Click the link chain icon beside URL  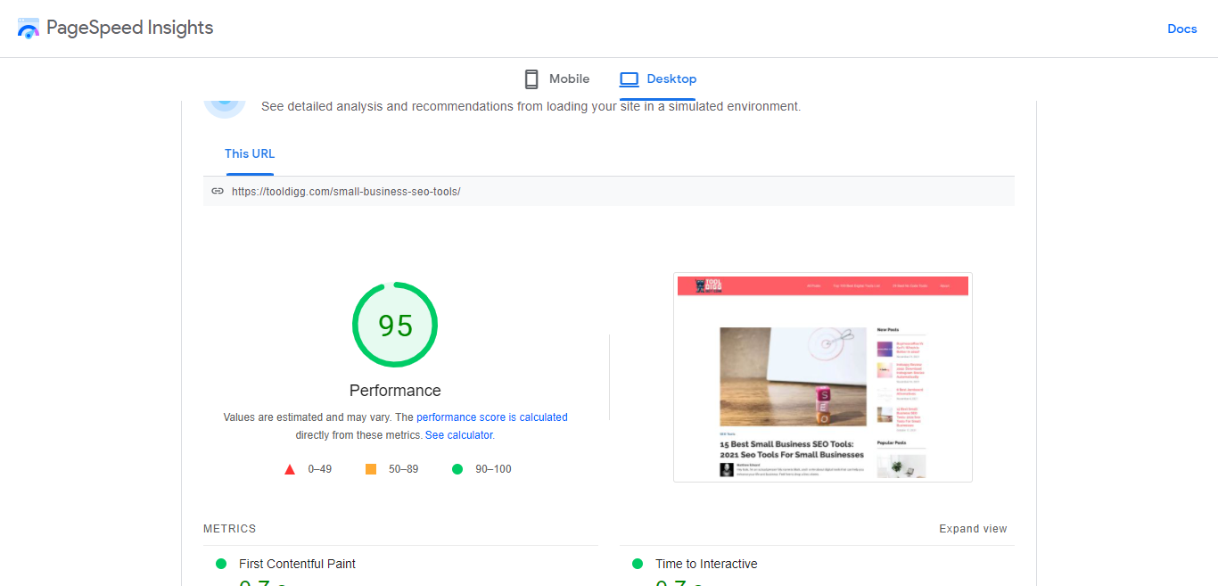point(218,191)
